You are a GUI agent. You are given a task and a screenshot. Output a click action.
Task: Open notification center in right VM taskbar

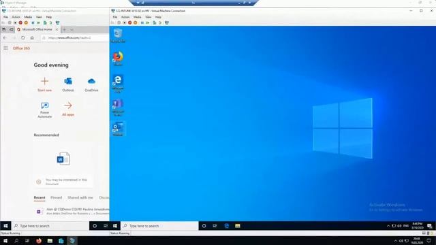(x=430, y=226)
